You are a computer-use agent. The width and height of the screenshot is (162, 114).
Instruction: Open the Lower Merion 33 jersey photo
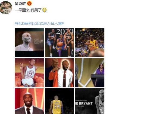(x=29, y=73)
